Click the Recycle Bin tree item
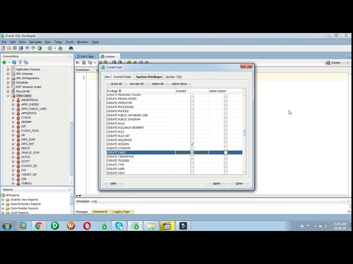Image resolution: width=353 pixels, height=264 pixels. coord(23,91)
